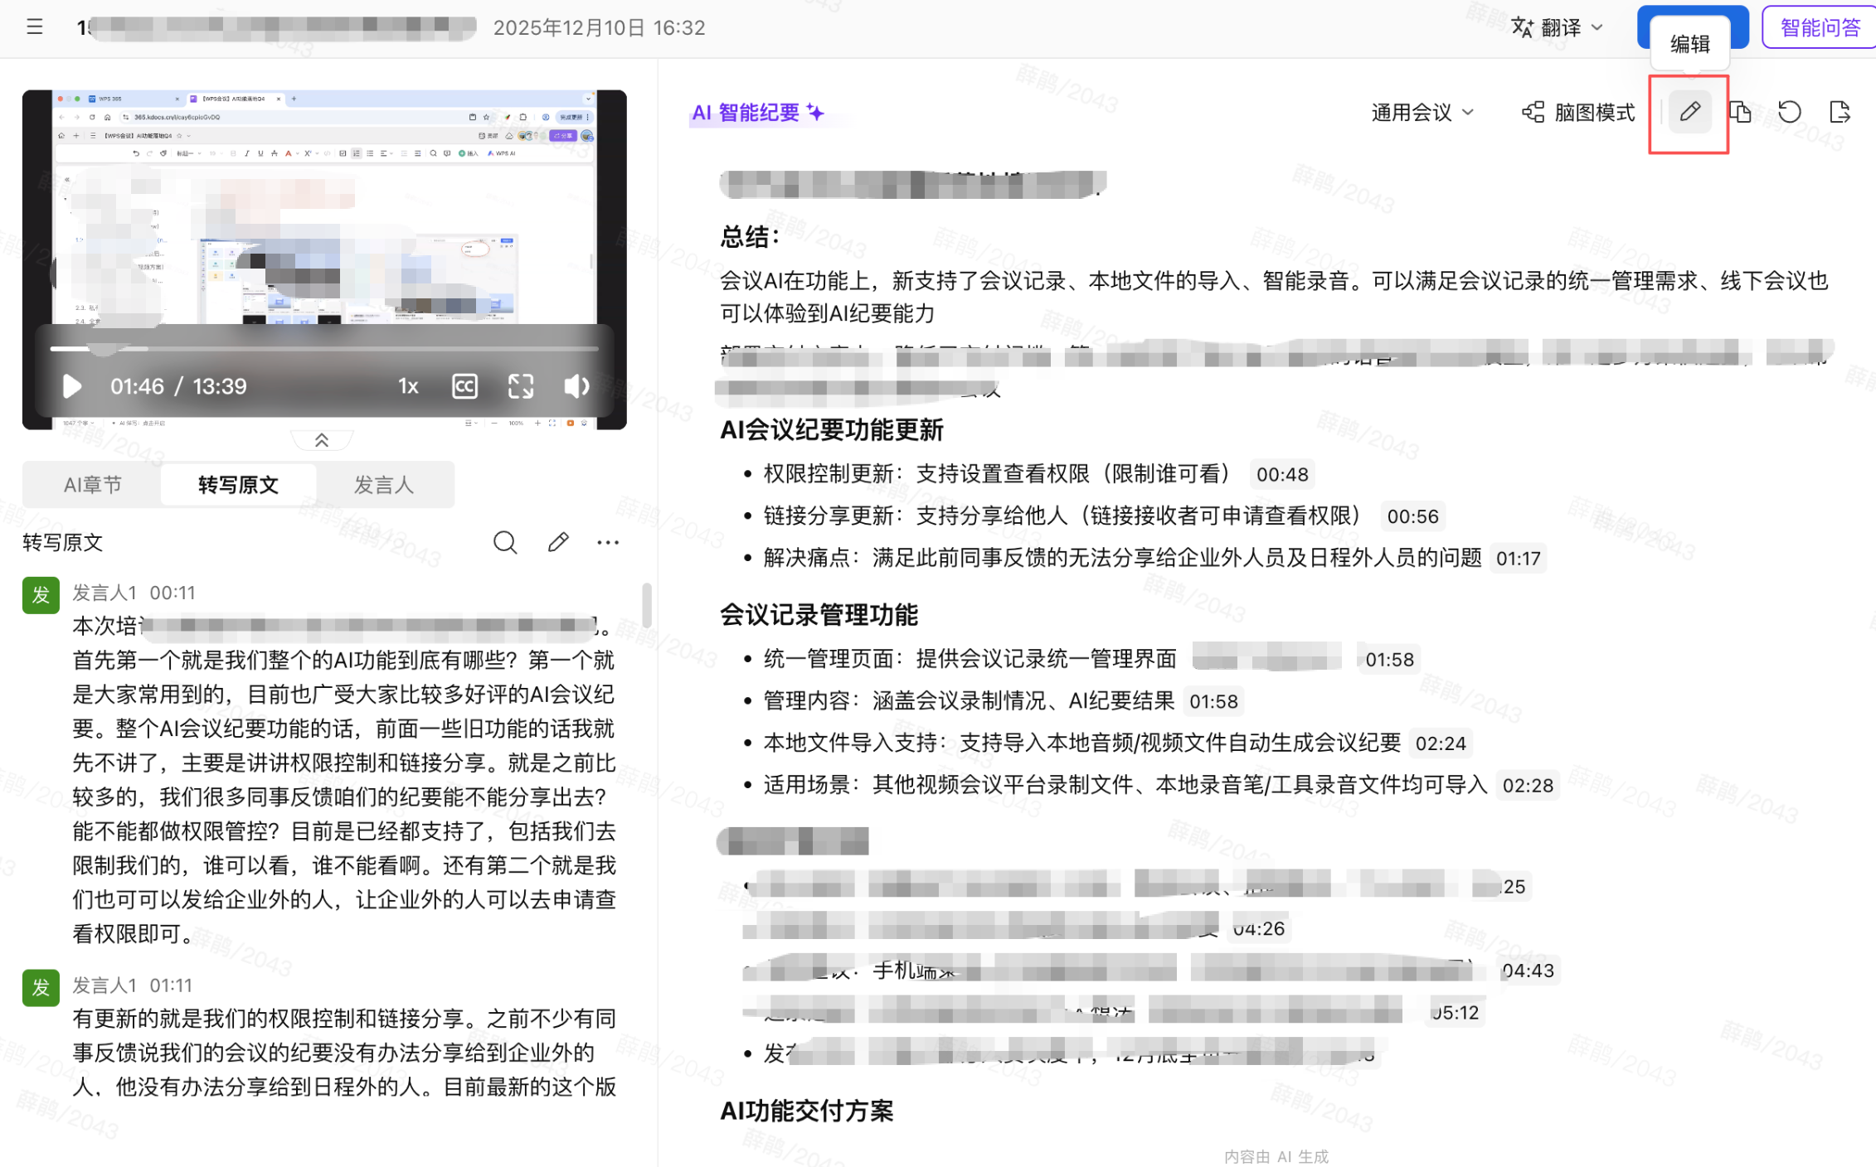Search the transcript with magnifier icon
Viewport: 1876px width, 1167px height.
(505, 542)
